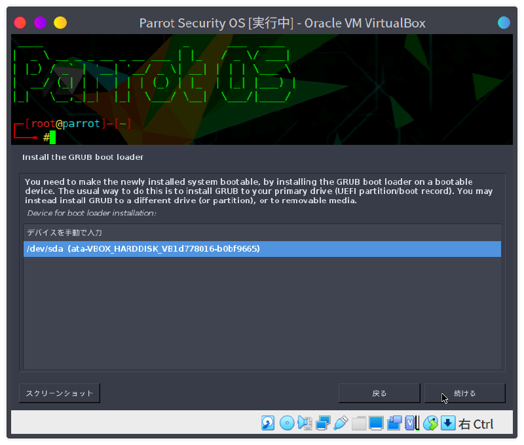The height and width of the screenshot is (445, 524).
Task: Click the スクリーンショット screenshot button
Action: 60,393
